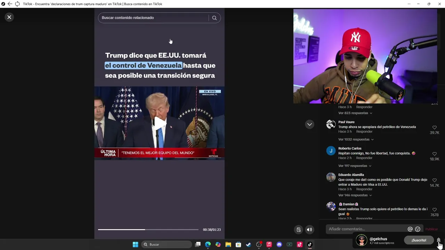Open Apple Music from the taskbar
Image resolution: width=445 pixels, height=250 pixels.
pyautogui.click(x=269, y=244)
